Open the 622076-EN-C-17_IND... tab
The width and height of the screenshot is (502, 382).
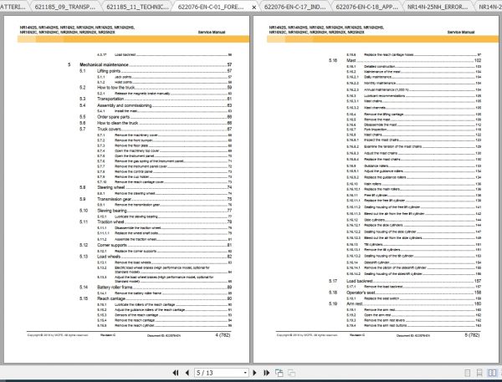tap(295, 7)
